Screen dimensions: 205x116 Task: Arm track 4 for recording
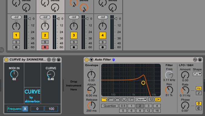(102, 47)
